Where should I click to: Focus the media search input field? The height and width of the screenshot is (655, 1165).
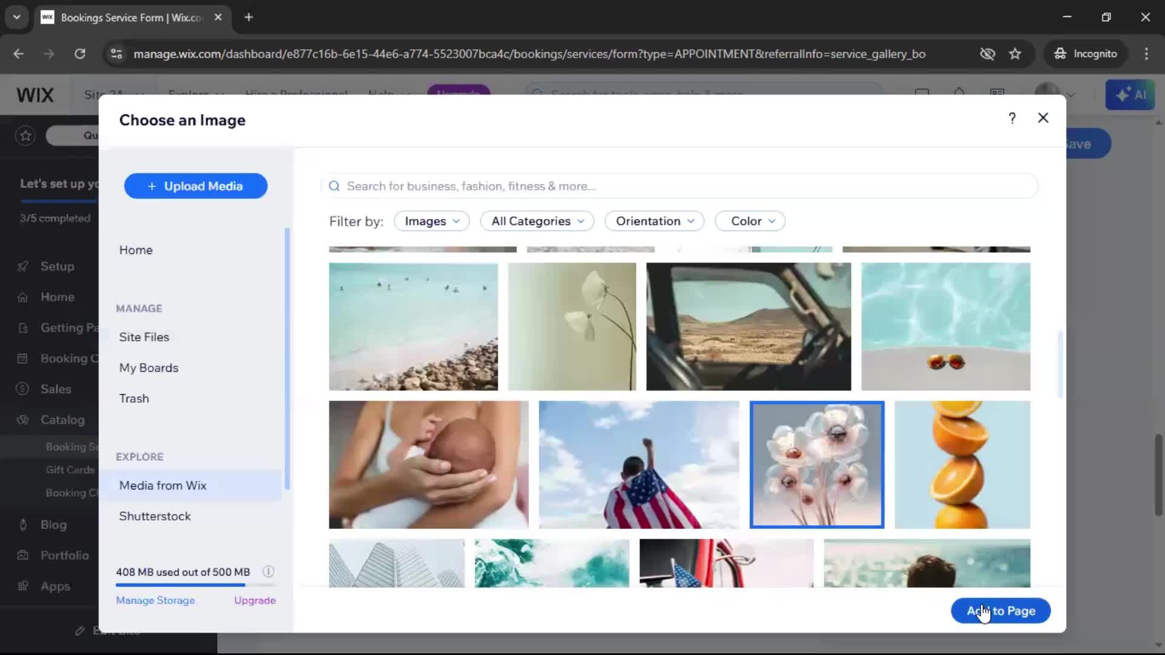coord(679,186)
